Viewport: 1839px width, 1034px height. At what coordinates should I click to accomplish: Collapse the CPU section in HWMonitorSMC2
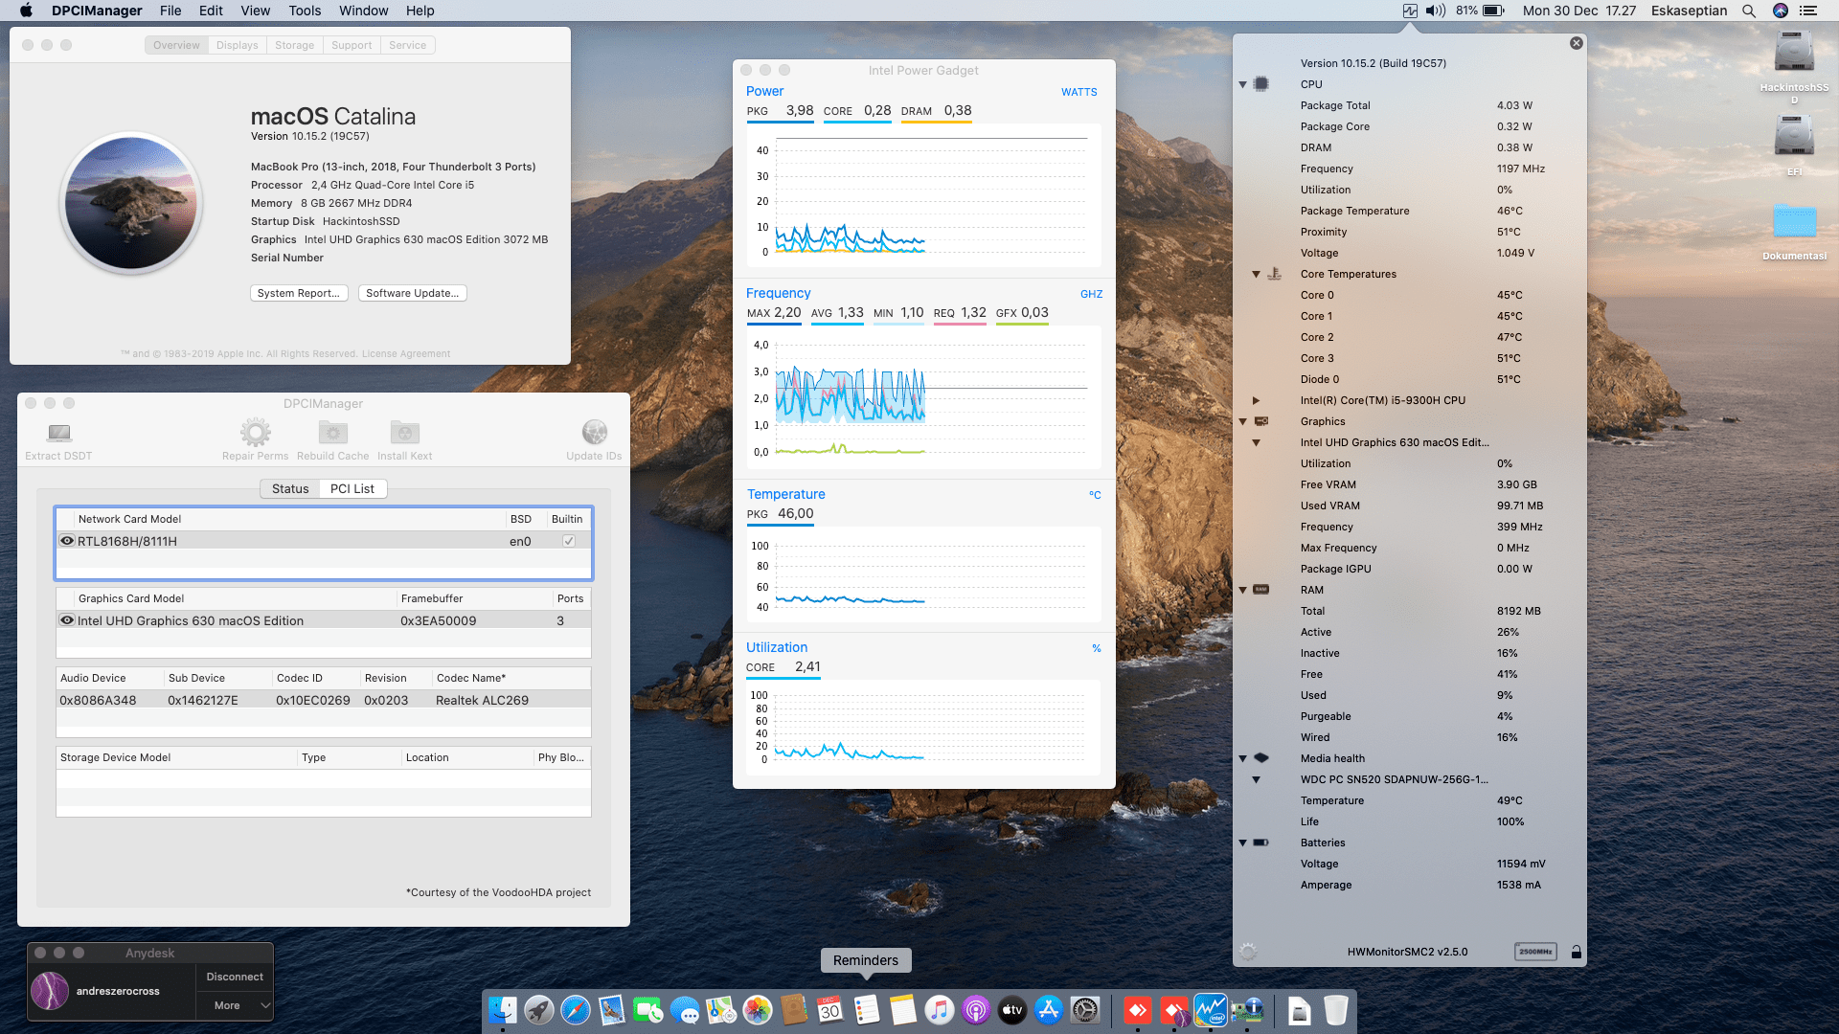(x=1243, y=84)
